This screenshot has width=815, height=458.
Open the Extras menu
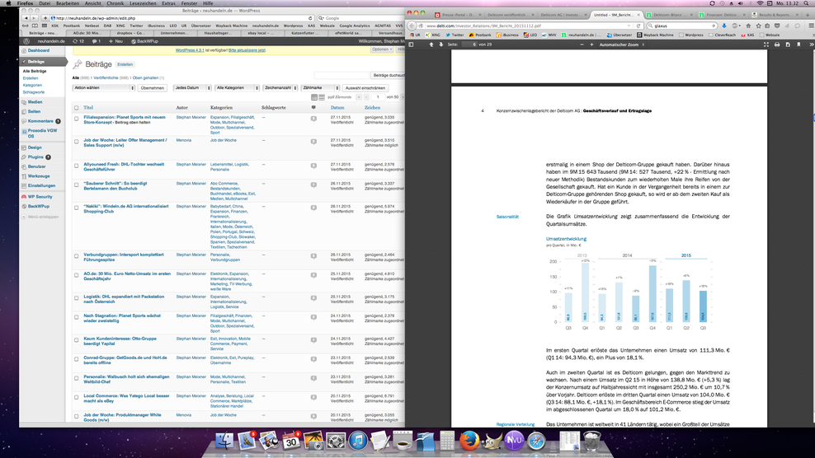[x=168, y=3]
